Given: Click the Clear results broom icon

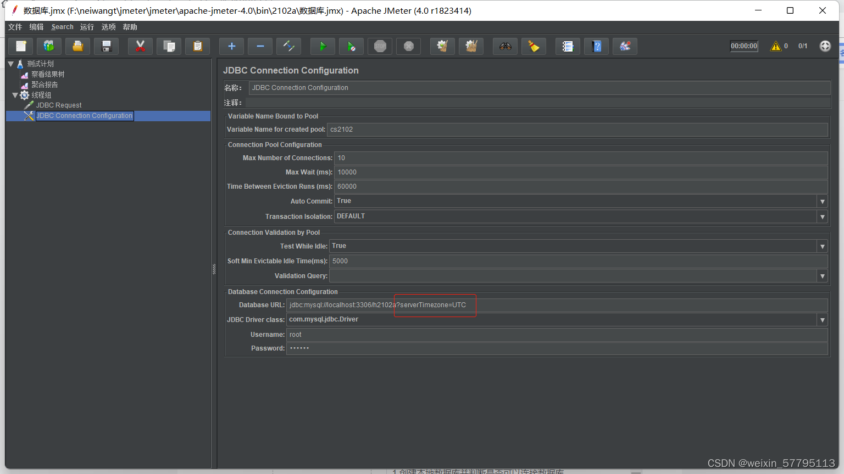Looking at the screenshot, I should [x=443, y=46].
